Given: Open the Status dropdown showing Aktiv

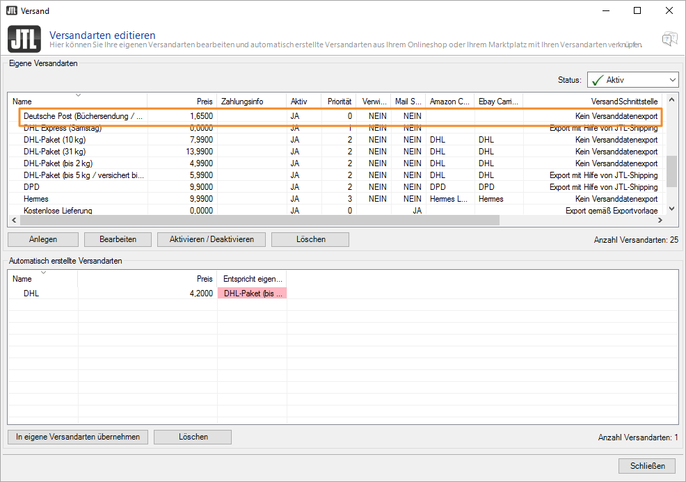Looking at the screenshot, I should (632, 80).
